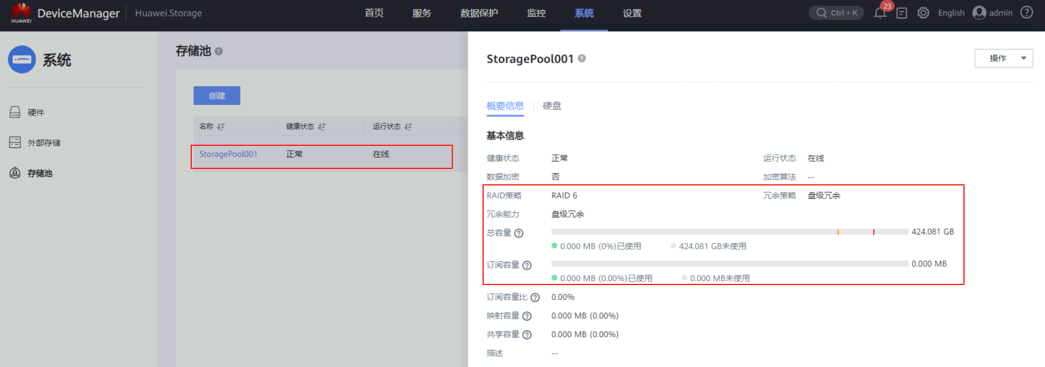Click the admin user avatar icon
Screen dimensions: 1045x367
pyautogui.click(x=979, y=13)
